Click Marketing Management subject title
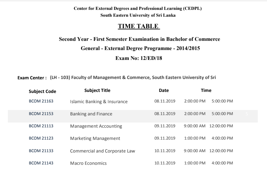 (x=95, y=139)
